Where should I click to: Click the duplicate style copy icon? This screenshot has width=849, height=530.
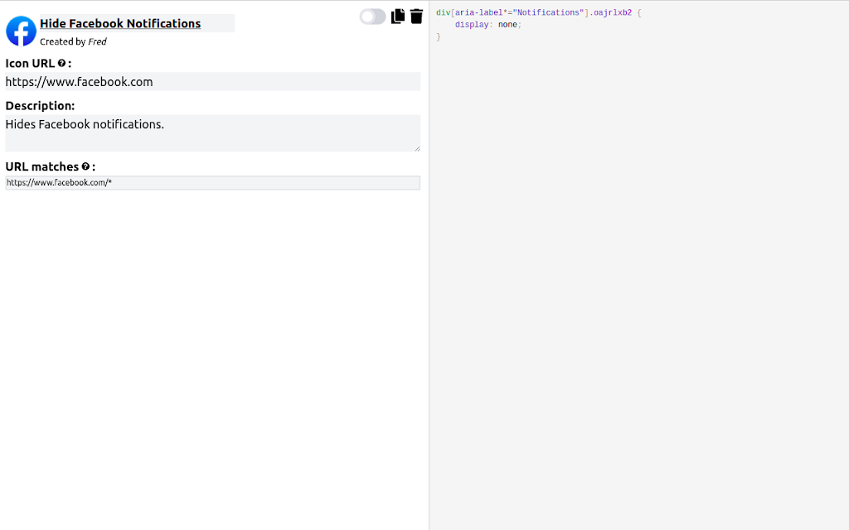coord(398,17)
